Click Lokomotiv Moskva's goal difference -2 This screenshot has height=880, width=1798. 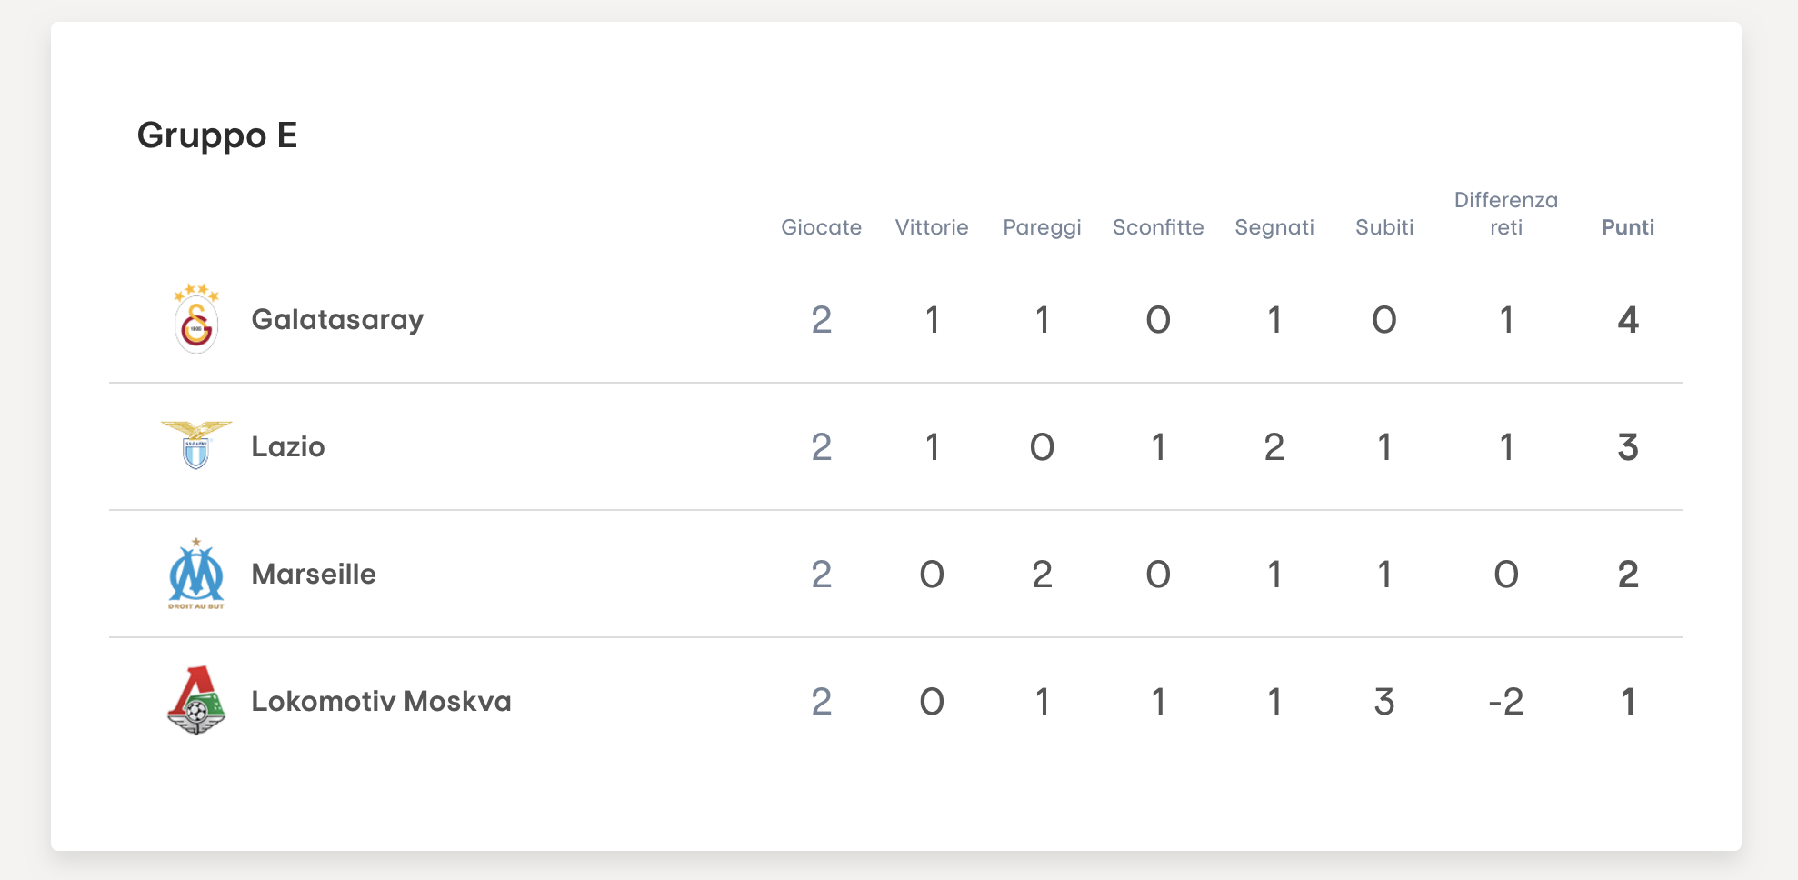point(1506,701)
